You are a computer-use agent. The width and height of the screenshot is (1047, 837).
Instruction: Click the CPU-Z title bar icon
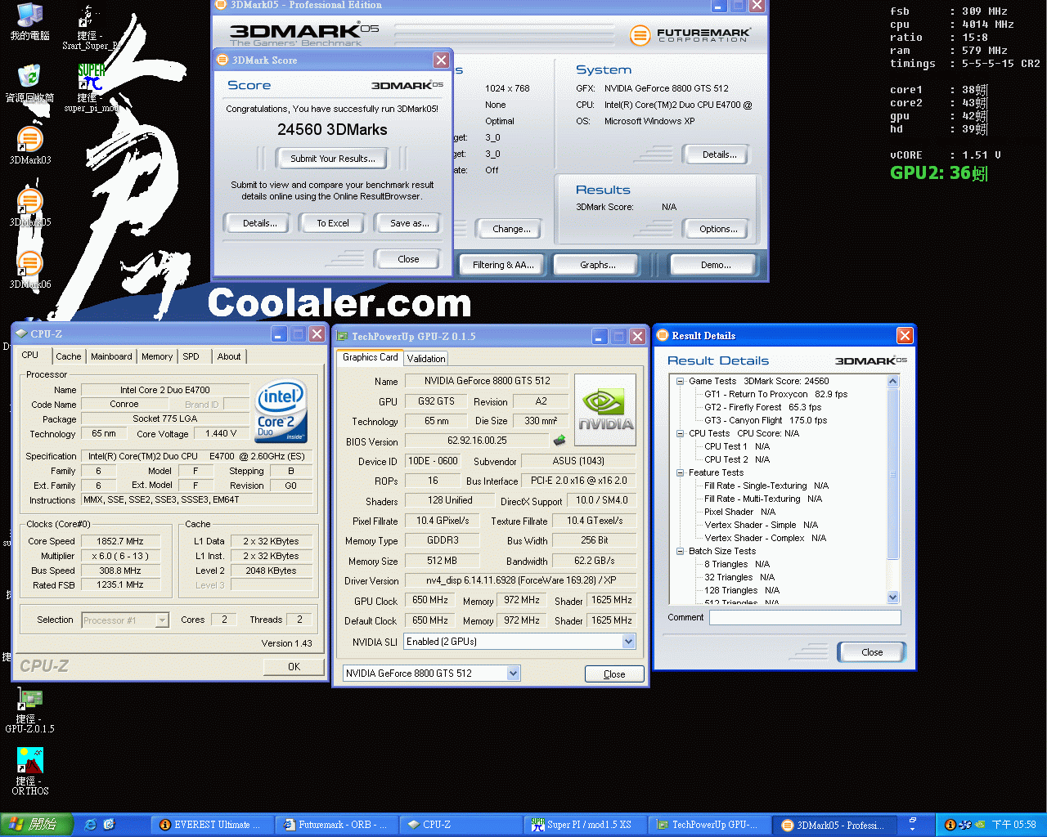pos(21,333)
